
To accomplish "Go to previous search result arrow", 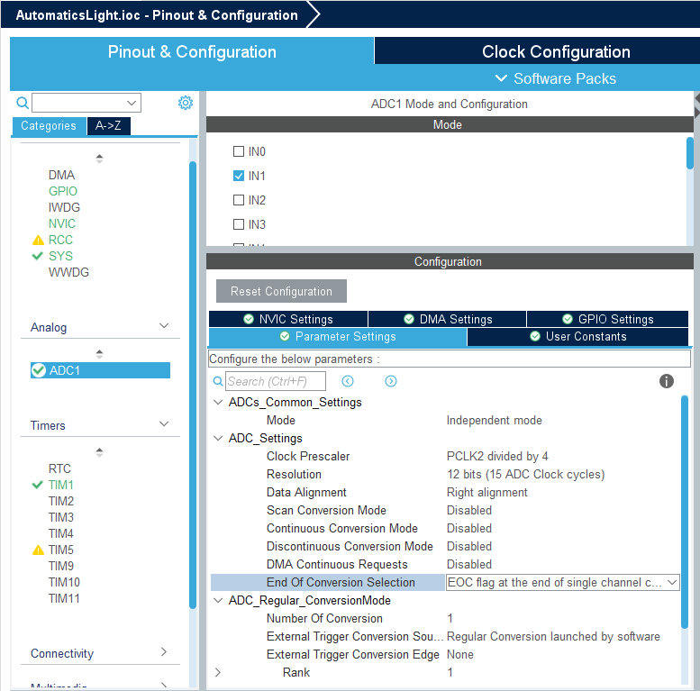I will (348, 381).
